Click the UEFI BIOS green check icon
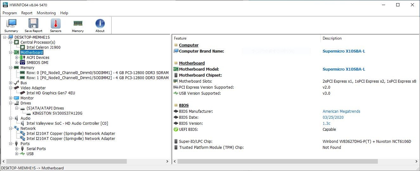The height and width of the screenshot is (171, 420). click(x=176, y=129)
